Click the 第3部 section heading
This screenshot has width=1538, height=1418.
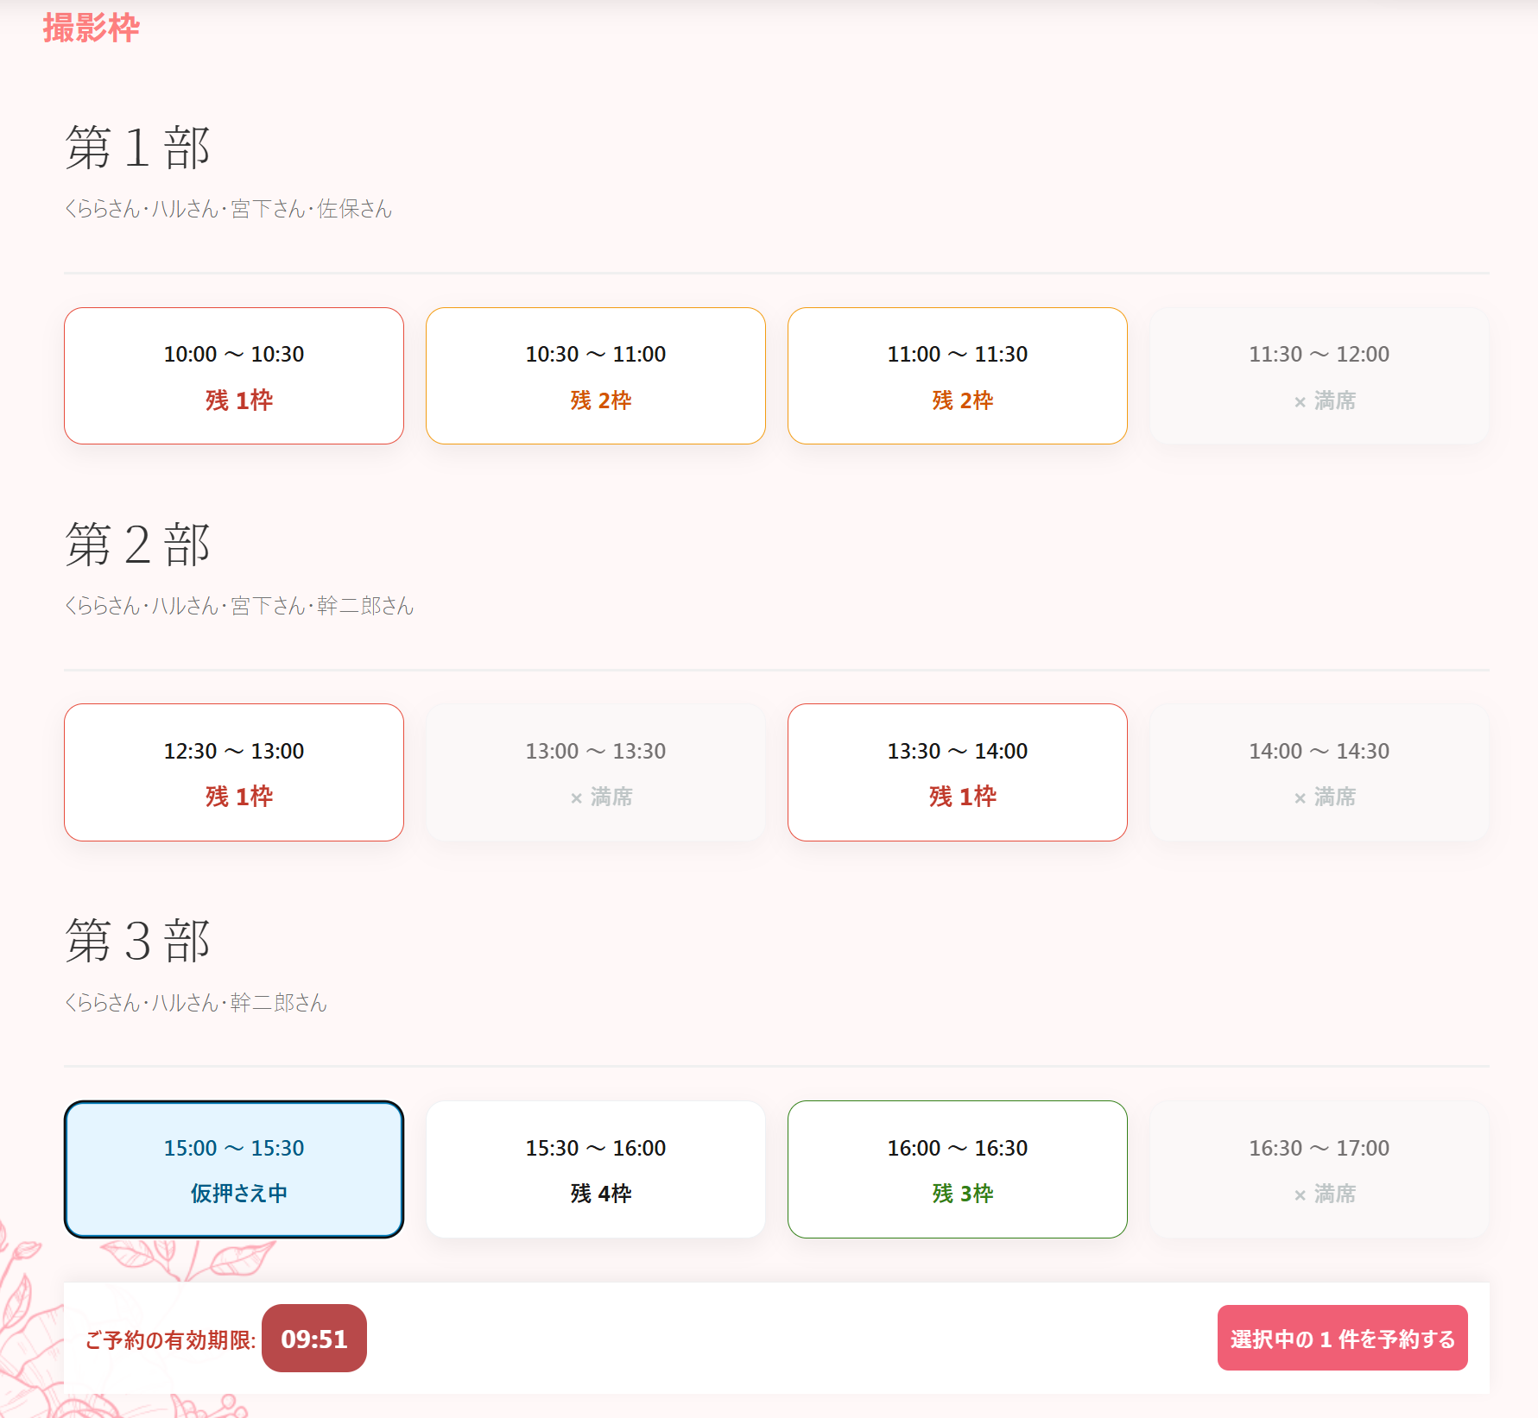click(x=138, y=941)
